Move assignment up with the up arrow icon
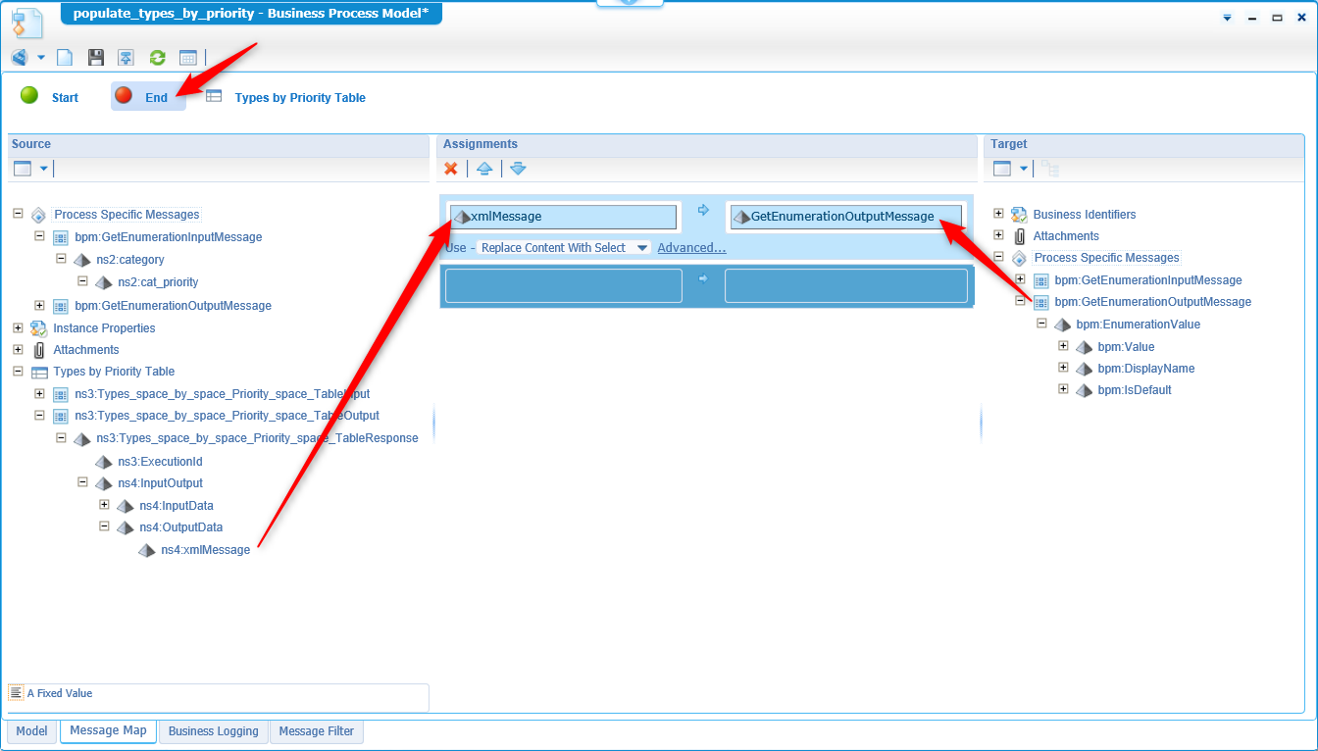This screenshot has height=751, width=1318. pyautogui.click(x=483, y=169)
